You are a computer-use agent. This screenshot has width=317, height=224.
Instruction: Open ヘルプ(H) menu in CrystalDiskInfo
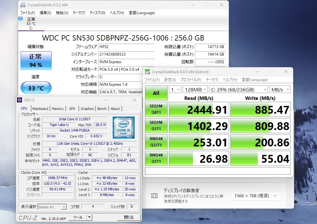pos(117,13)
